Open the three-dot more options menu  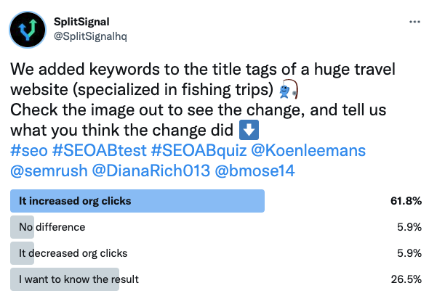(x=414, y=22)
